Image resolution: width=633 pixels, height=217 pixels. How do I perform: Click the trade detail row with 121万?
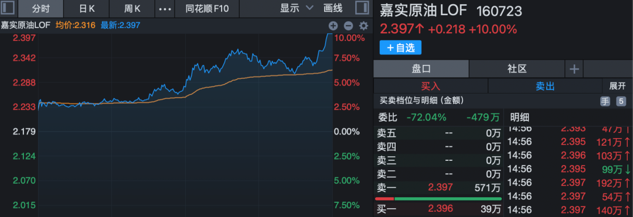click(x=569, y=142)
